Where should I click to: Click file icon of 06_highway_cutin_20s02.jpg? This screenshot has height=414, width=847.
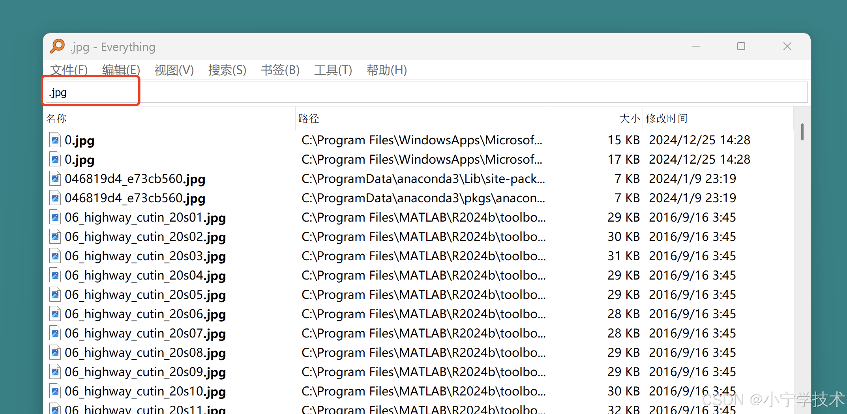[55, 237]
